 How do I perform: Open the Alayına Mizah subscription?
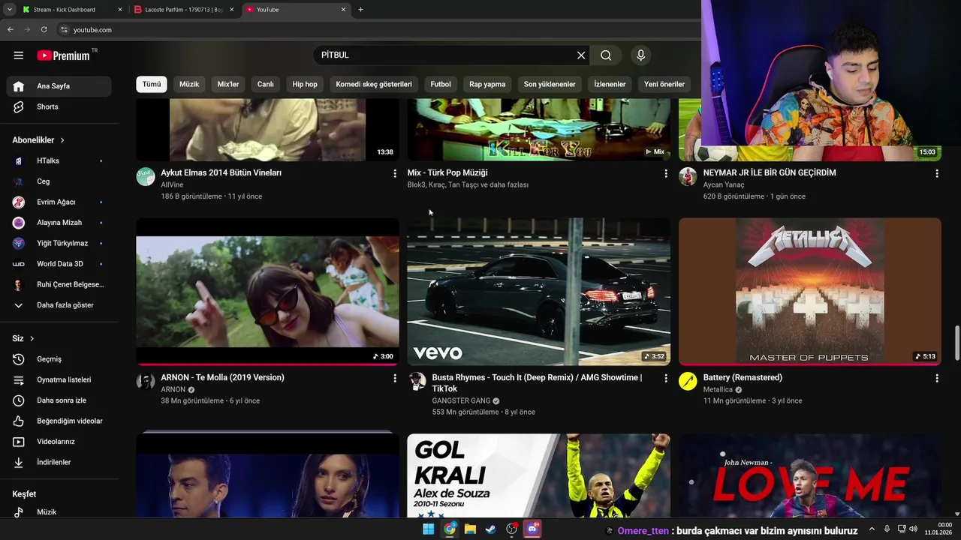(59, 223)
